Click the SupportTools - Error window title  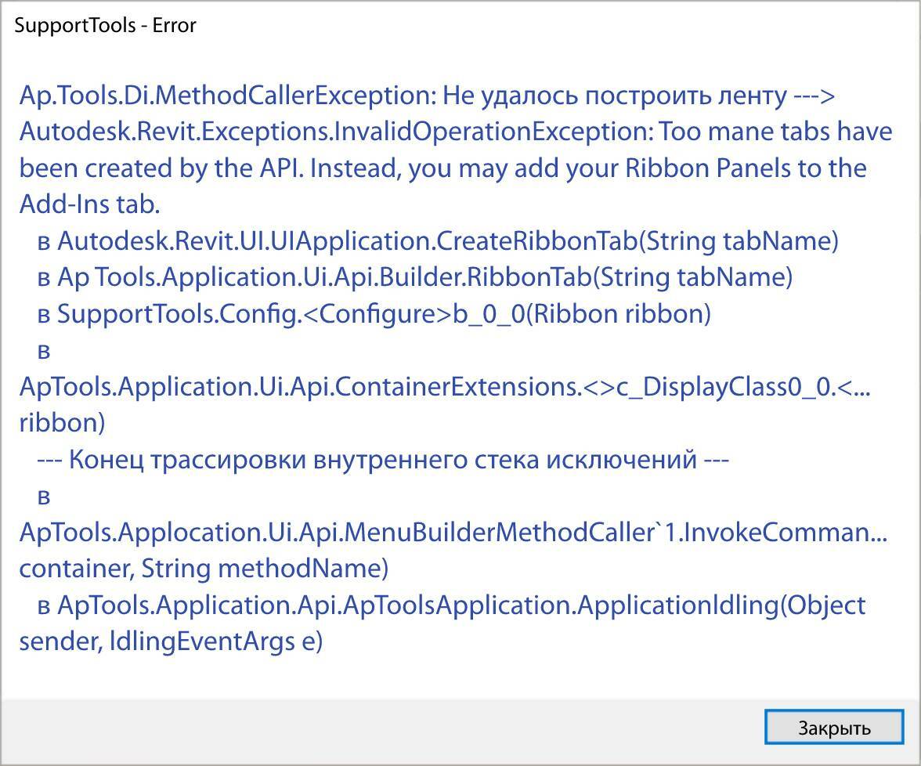[106, 25]
